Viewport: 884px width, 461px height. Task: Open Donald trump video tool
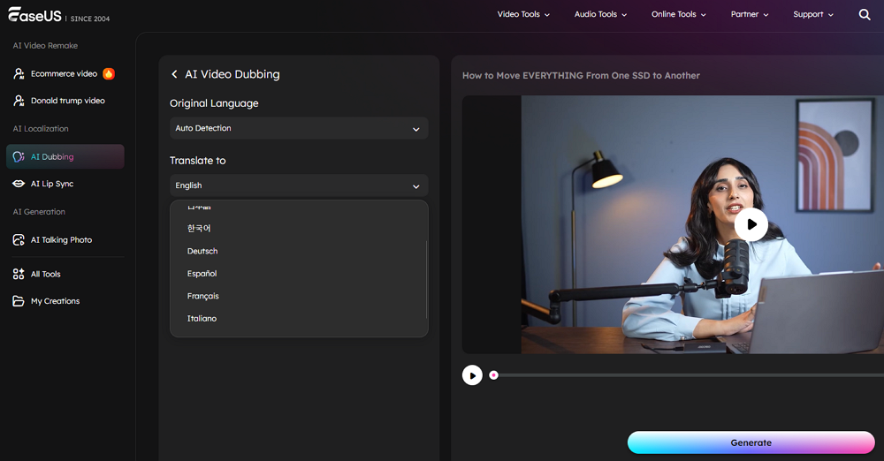67,101
